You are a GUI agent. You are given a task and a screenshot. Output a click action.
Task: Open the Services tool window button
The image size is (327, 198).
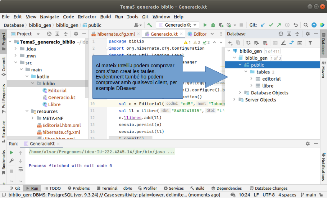[174, 188]
